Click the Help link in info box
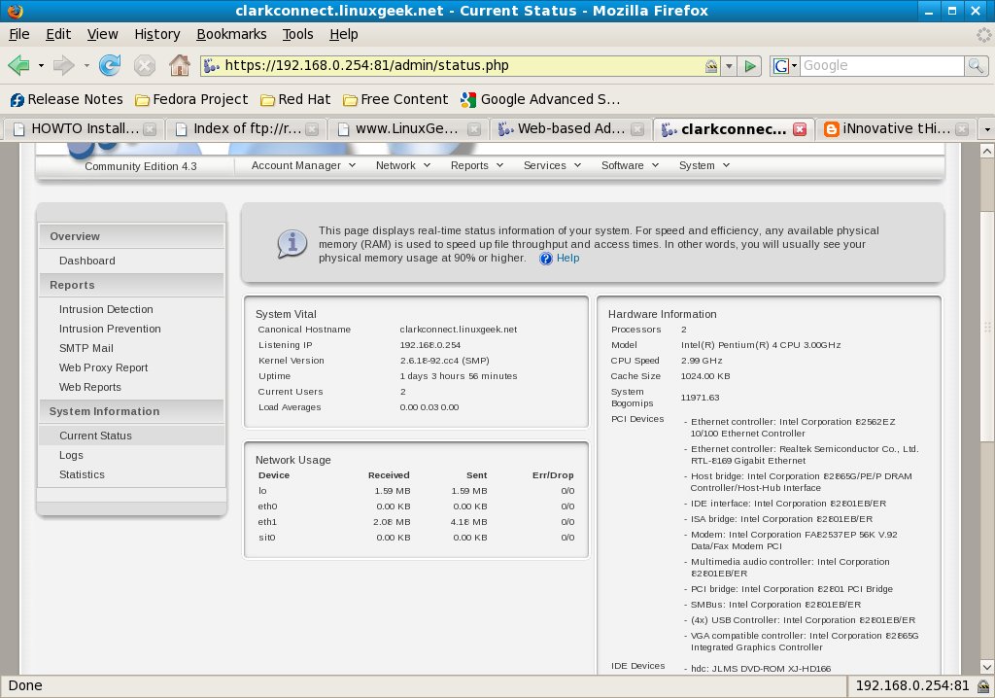This screenshot has height=698, width=995. click(567, 258)
